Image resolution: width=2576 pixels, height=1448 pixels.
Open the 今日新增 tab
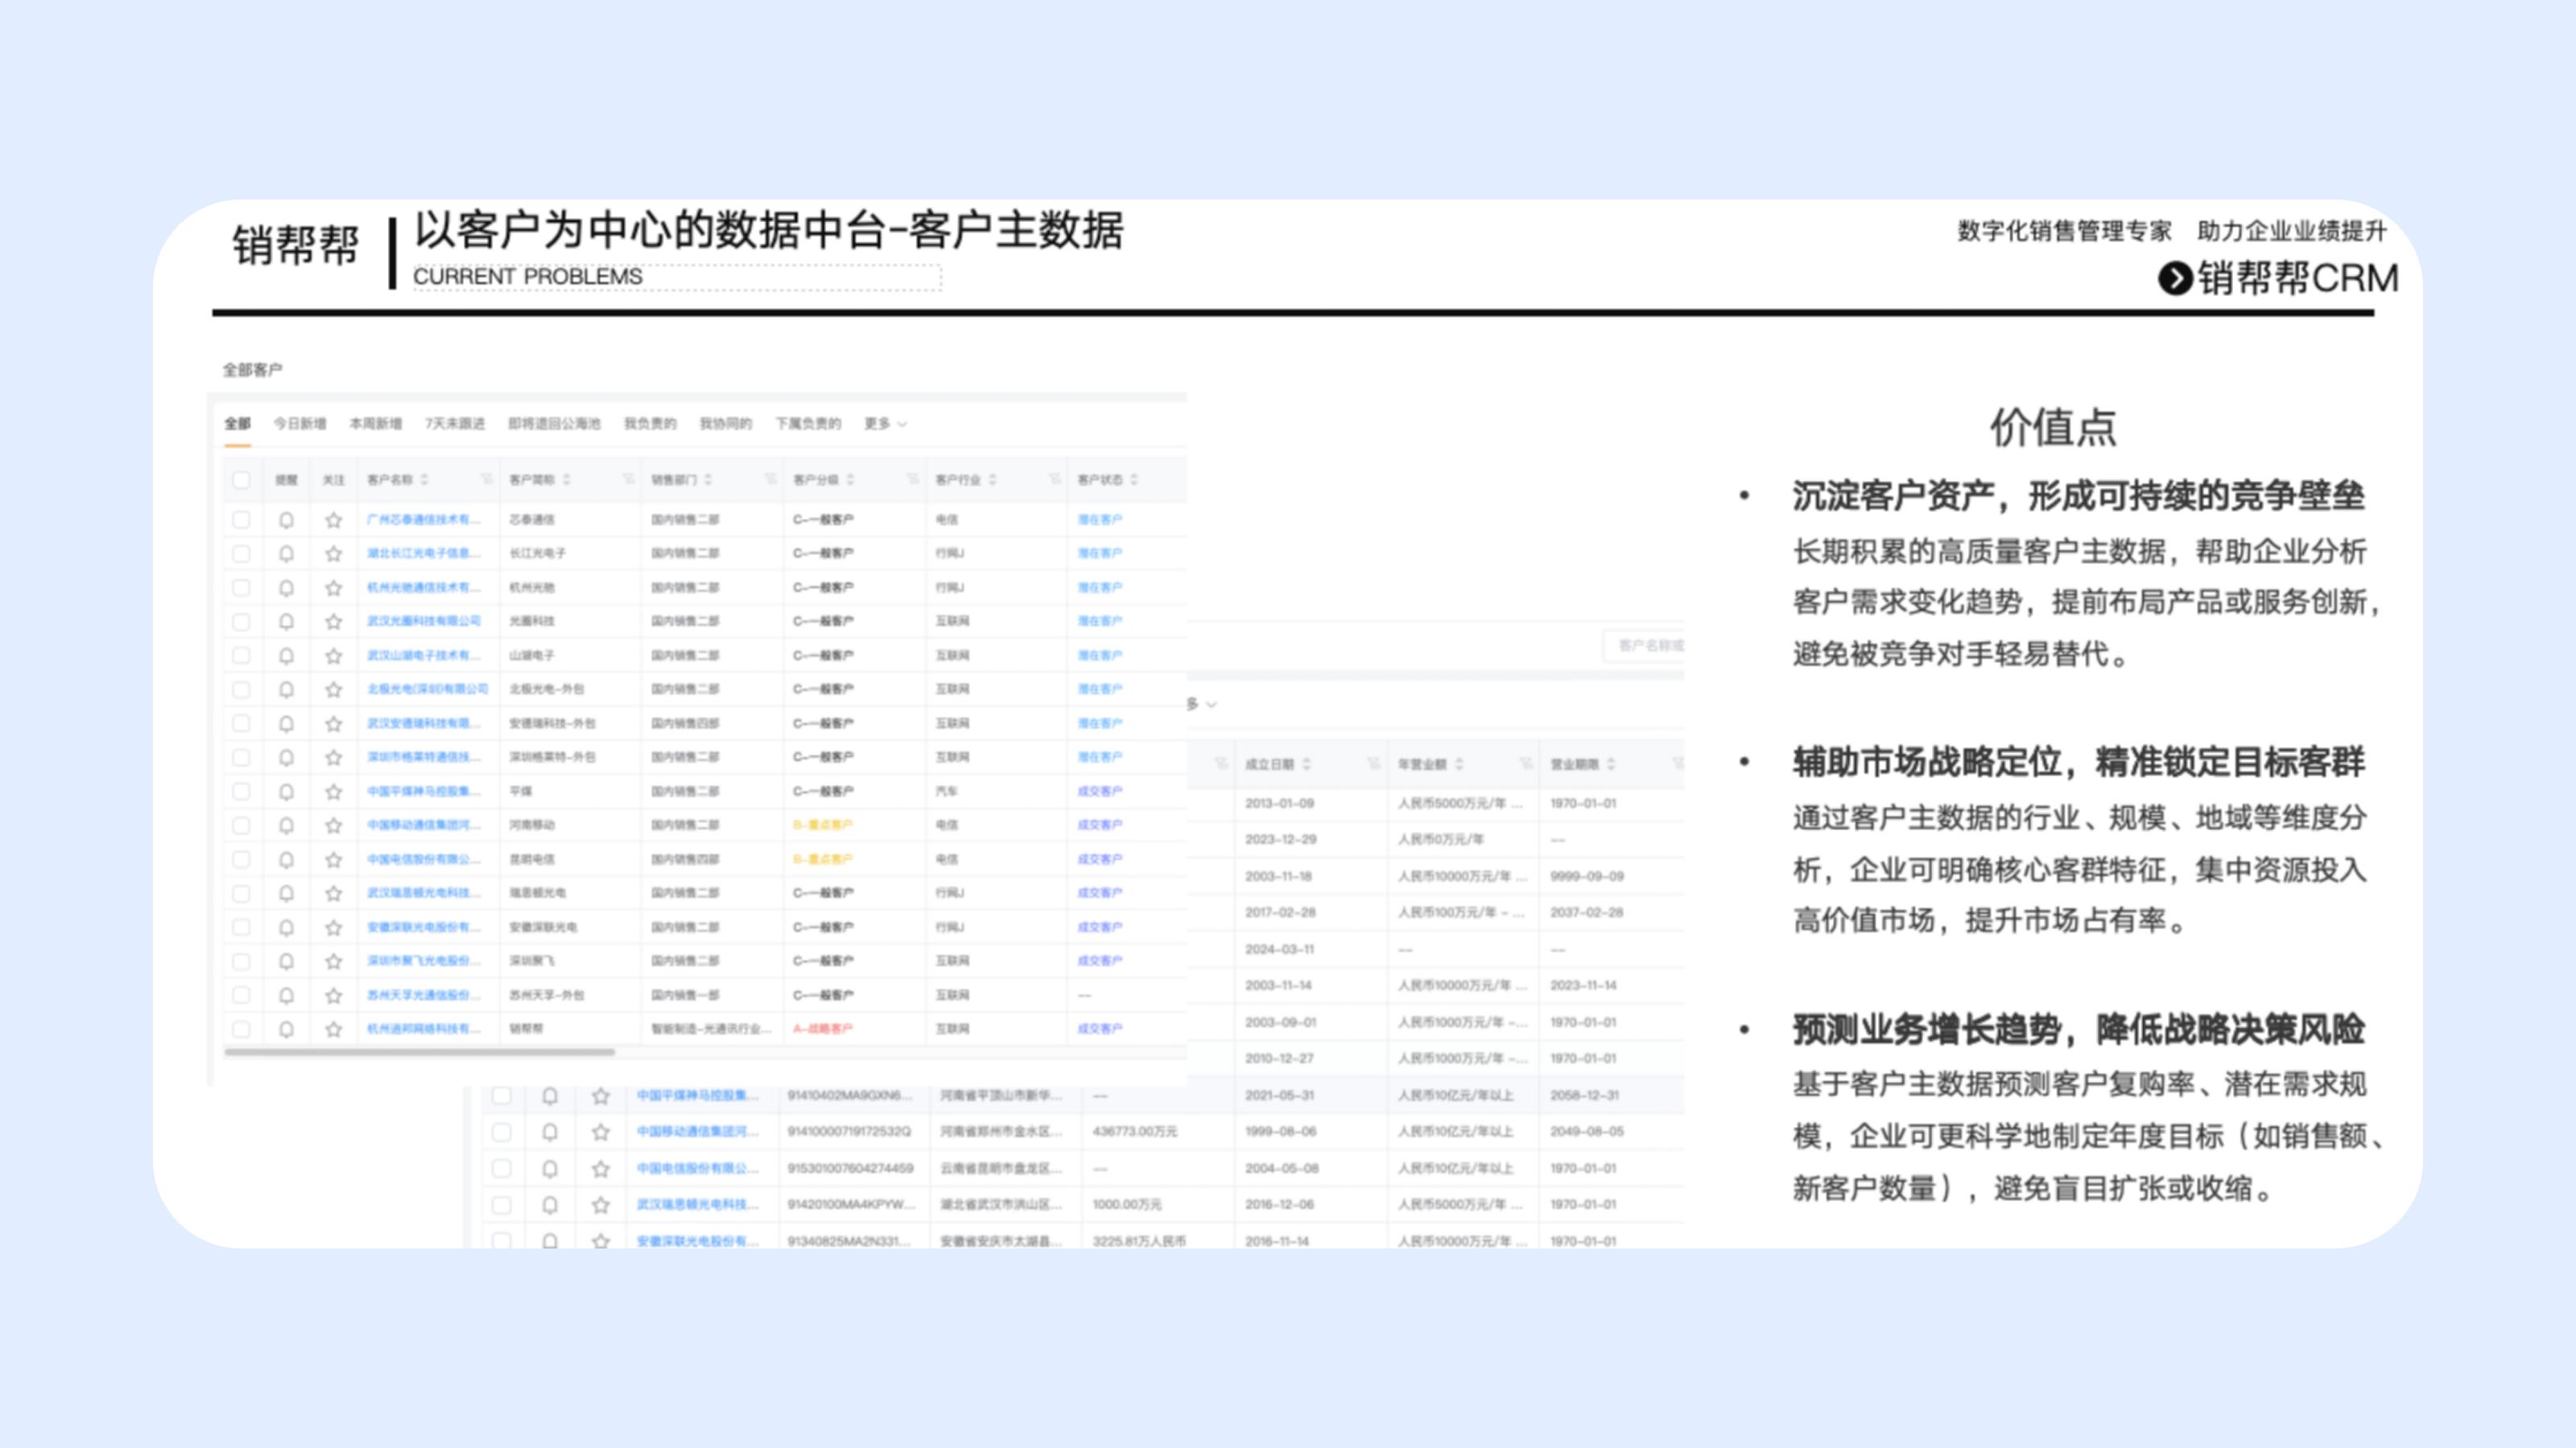click(300, 424)
